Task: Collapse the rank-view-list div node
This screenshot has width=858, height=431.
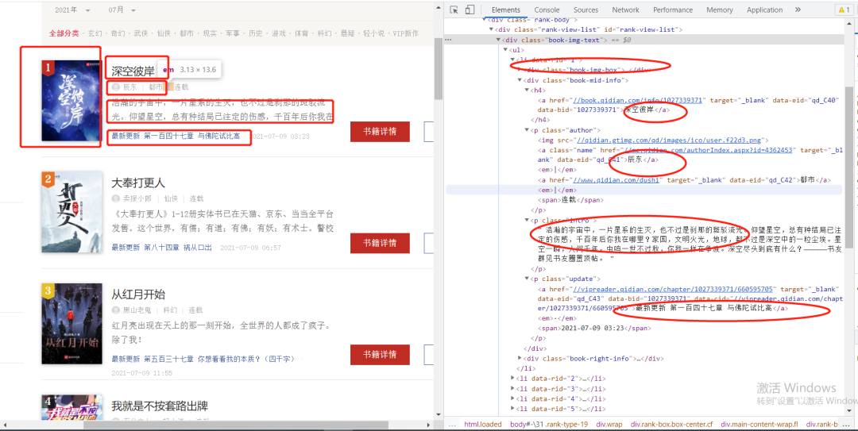Action: 492,29
